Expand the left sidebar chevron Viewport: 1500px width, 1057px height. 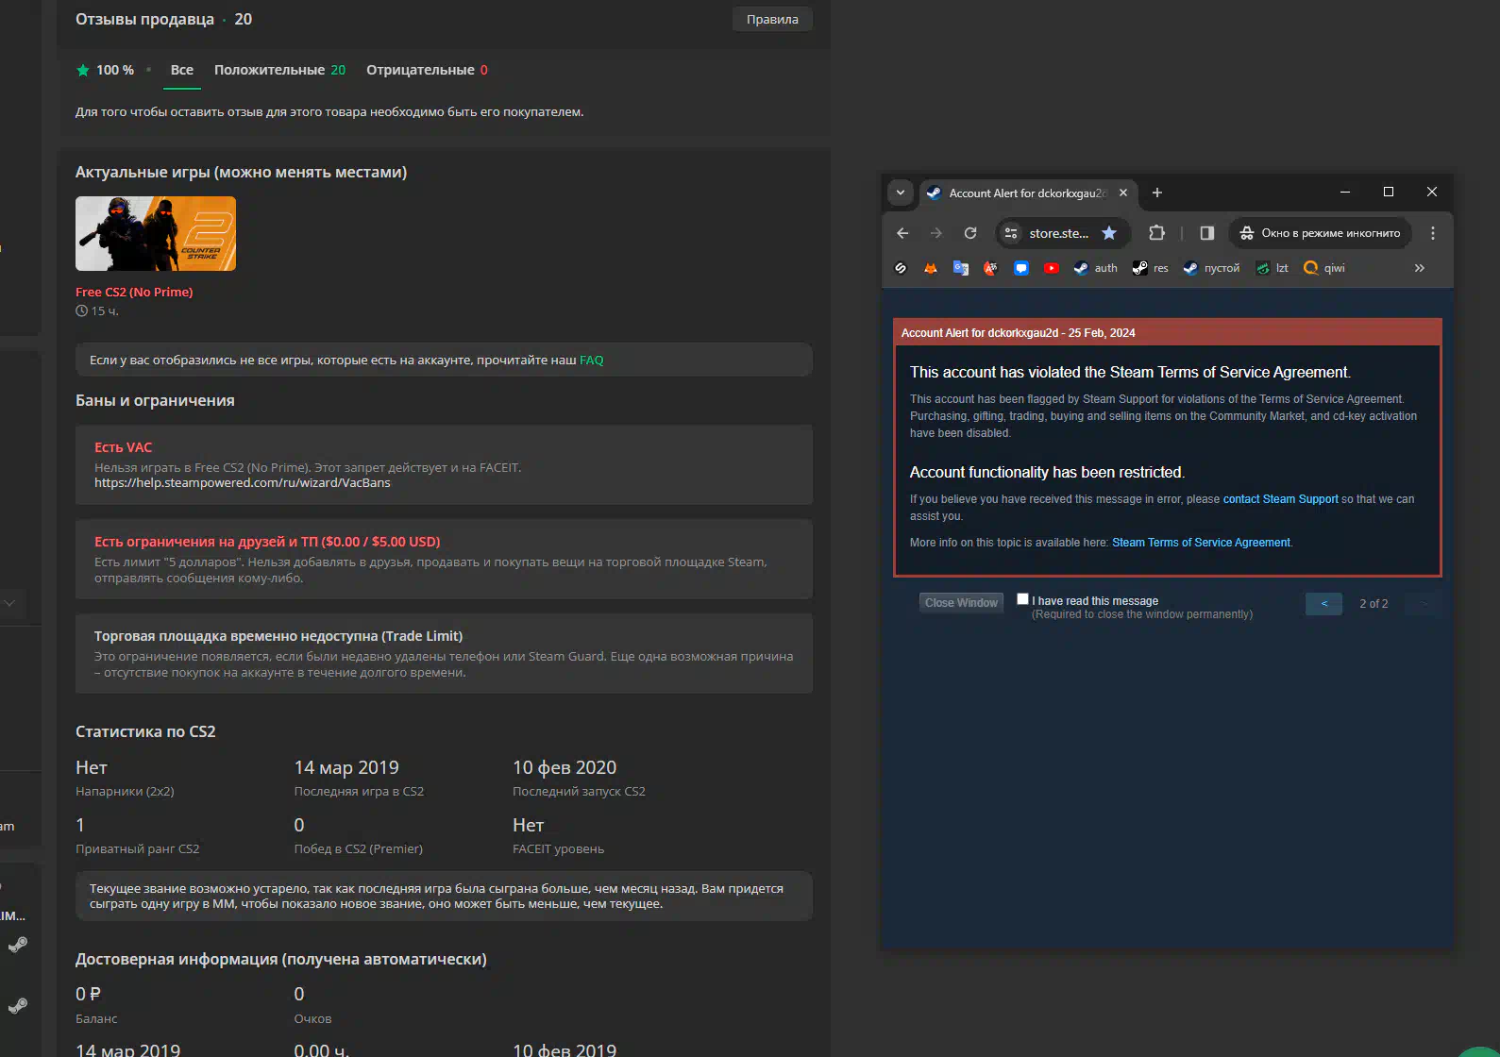click(8, 603)
